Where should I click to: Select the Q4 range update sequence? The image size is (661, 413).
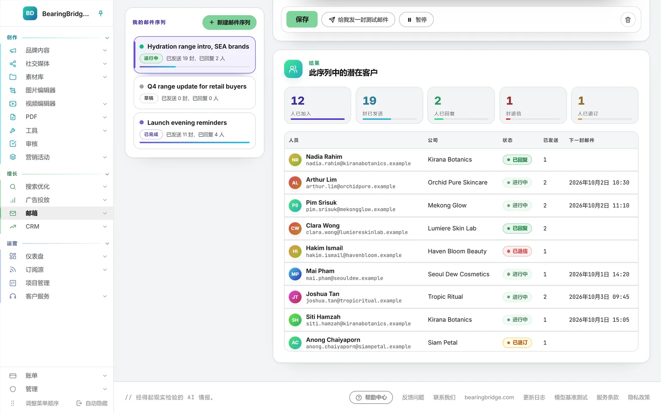(x=195, y=93)
